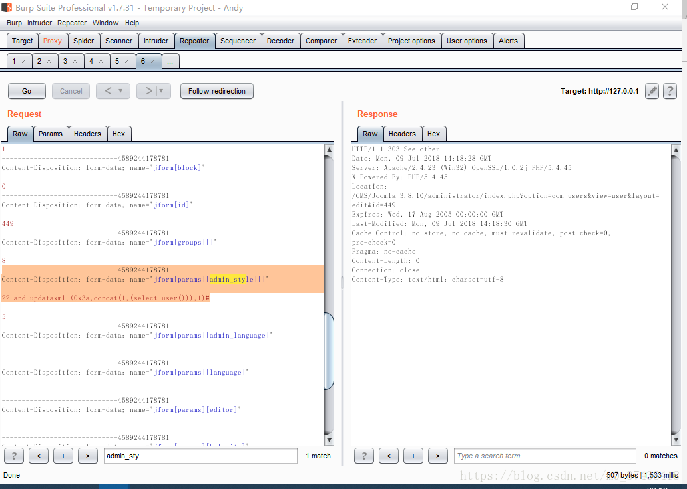Viewport: 687px width, 489px height.
Task: Click the pencil icon to edit target
Action: pyautogui.click(x=652, y=91)
